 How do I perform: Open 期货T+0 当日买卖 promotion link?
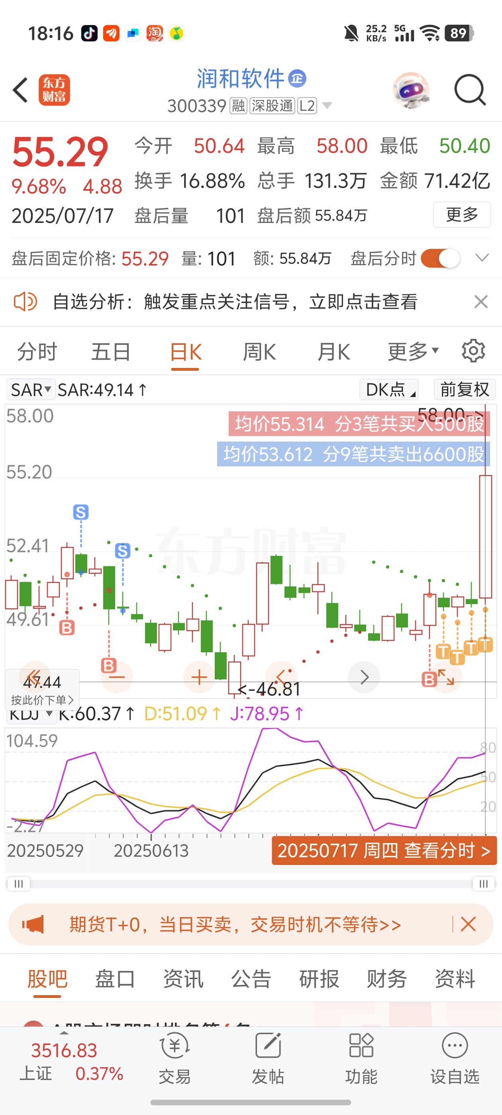tap(235, 924)
